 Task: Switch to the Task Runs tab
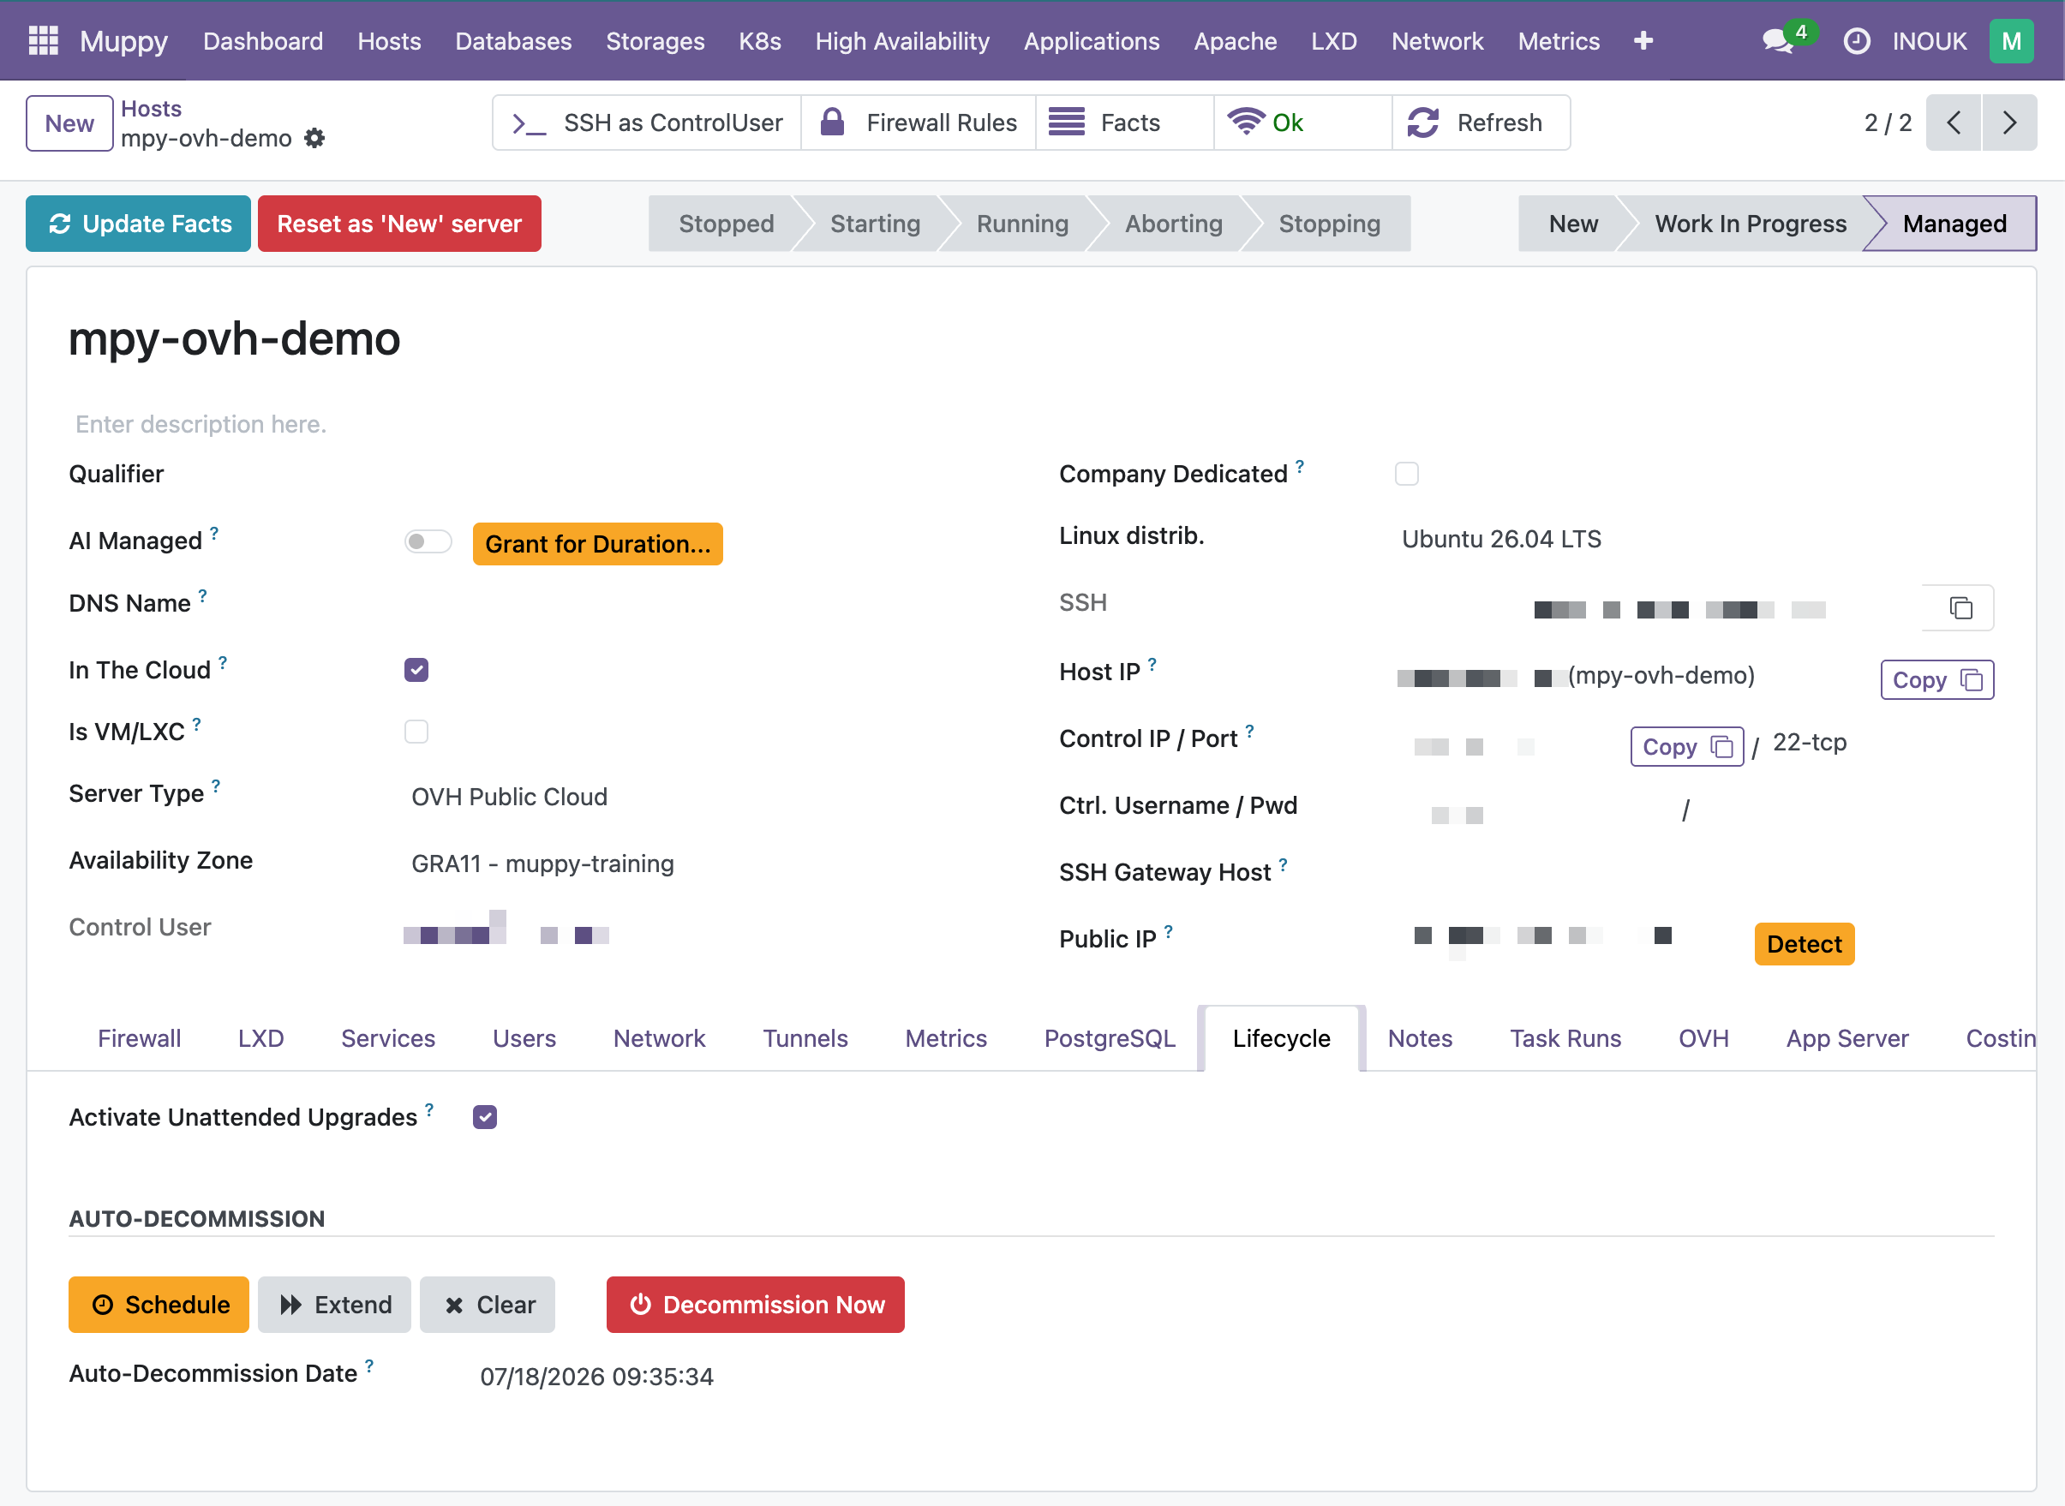pyautogui.click(x=1565, y=1038)
